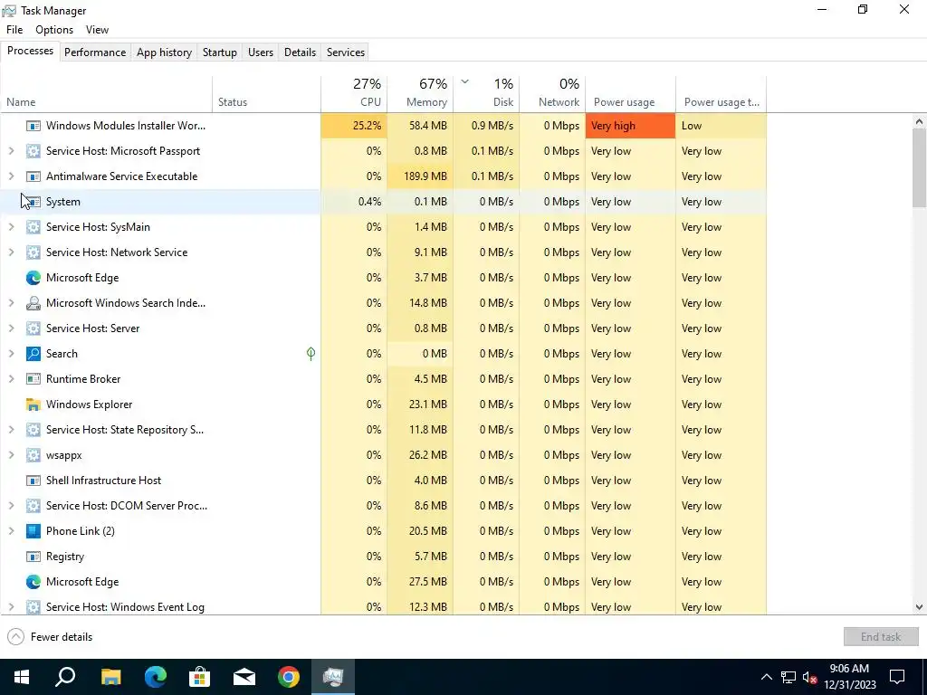Select the System process row
Viewport: 927px width, 695px height.
tap(383, 202)
